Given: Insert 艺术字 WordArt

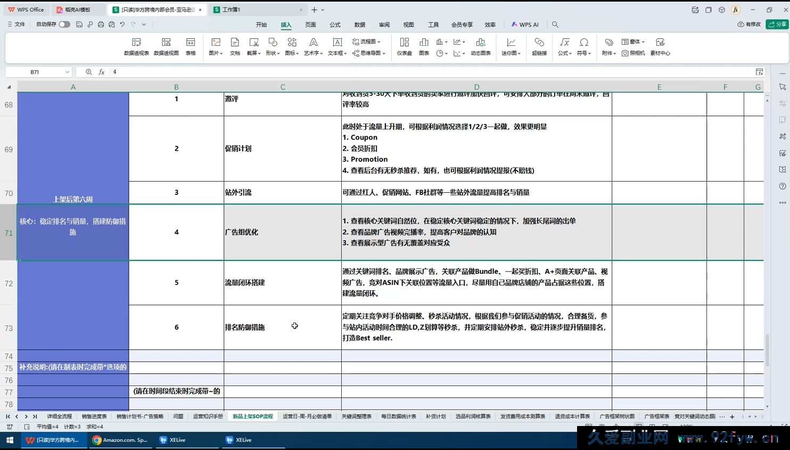Looking at the screenshot, I should 313,46.
